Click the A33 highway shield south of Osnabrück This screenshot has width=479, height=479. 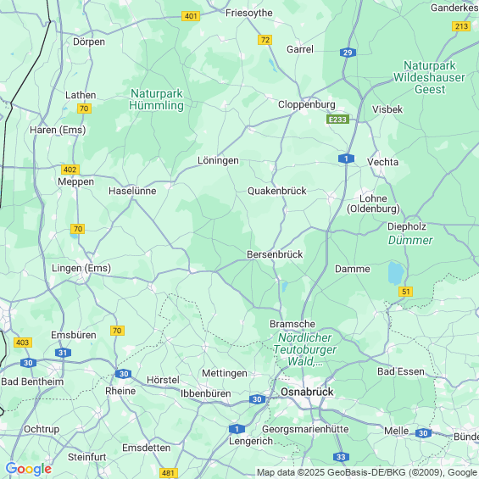[341, 457]
